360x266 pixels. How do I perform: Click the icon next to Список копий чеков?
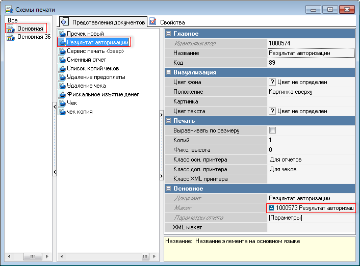[62, 68]
